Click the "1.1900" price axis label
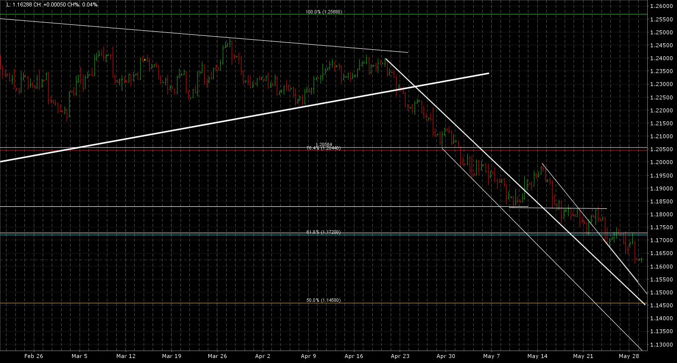Screen dimensions: 677x363 pyautogui.click(x=661, y=188)
